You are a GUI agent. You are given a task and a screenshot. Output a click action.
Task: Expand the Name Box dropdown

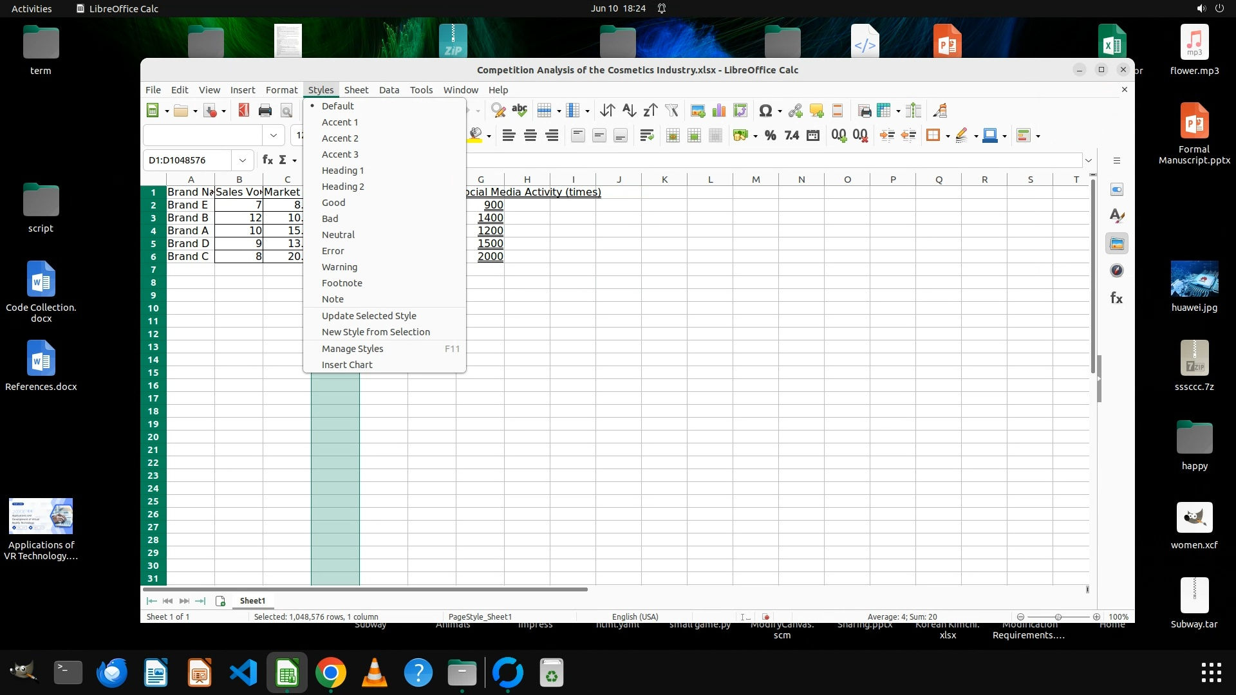pyautogui.click(x=243, y=160)
